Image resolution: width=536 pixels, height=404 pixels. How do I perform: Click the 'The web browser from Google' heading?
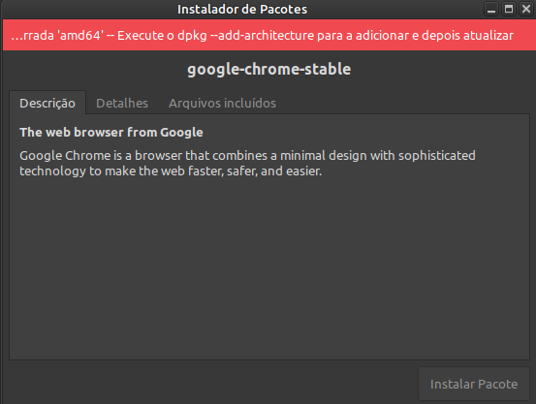coord(111,133)
